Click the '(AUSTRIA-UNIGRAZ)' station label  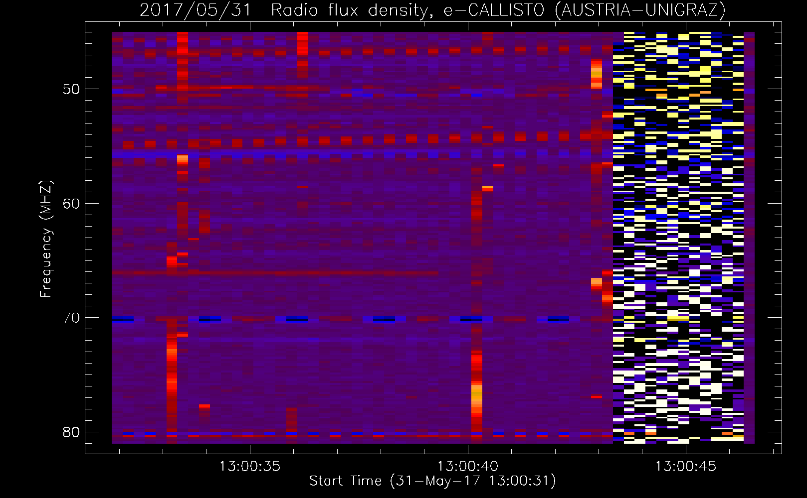640,10
